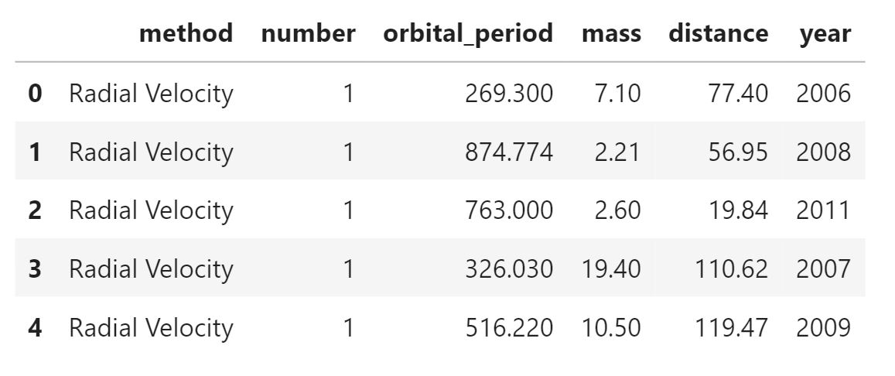This screenshot has height=376, width=895.
Task: Click the mass column header
Action: click(611, 33)
